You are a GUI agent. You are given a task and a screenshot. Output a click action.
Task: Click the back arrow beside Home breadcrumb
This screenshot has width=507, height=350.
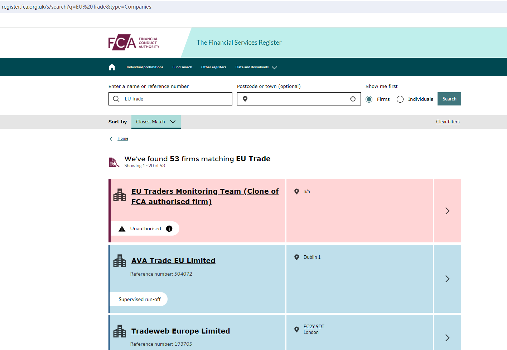pyautogui.click(x=111, y=139)
